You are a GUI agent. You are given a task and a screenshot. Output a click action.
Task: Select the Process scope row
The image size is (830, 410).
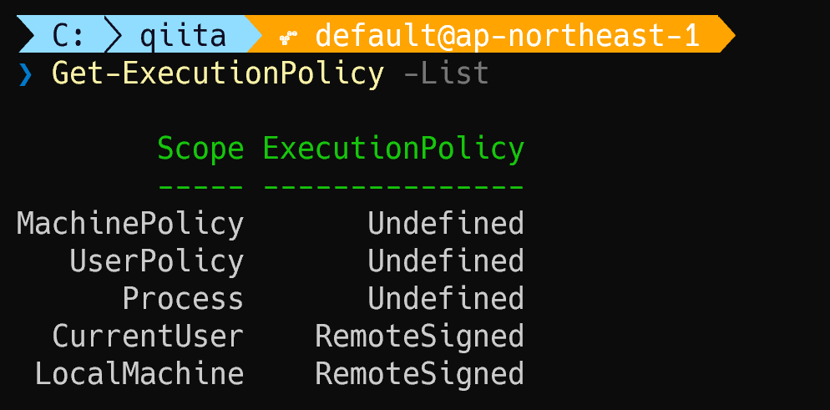183,299
